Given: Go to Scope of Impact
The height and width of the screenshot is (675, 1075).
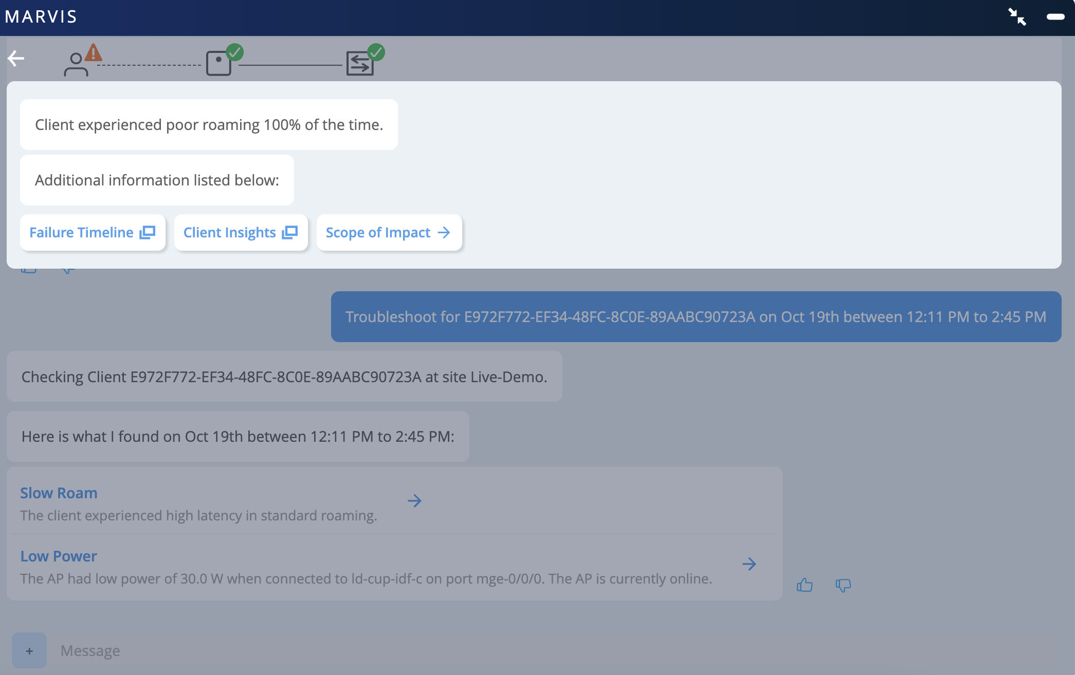Looking at the screenshot, I should pyautogui.click(x=389, y=233).
